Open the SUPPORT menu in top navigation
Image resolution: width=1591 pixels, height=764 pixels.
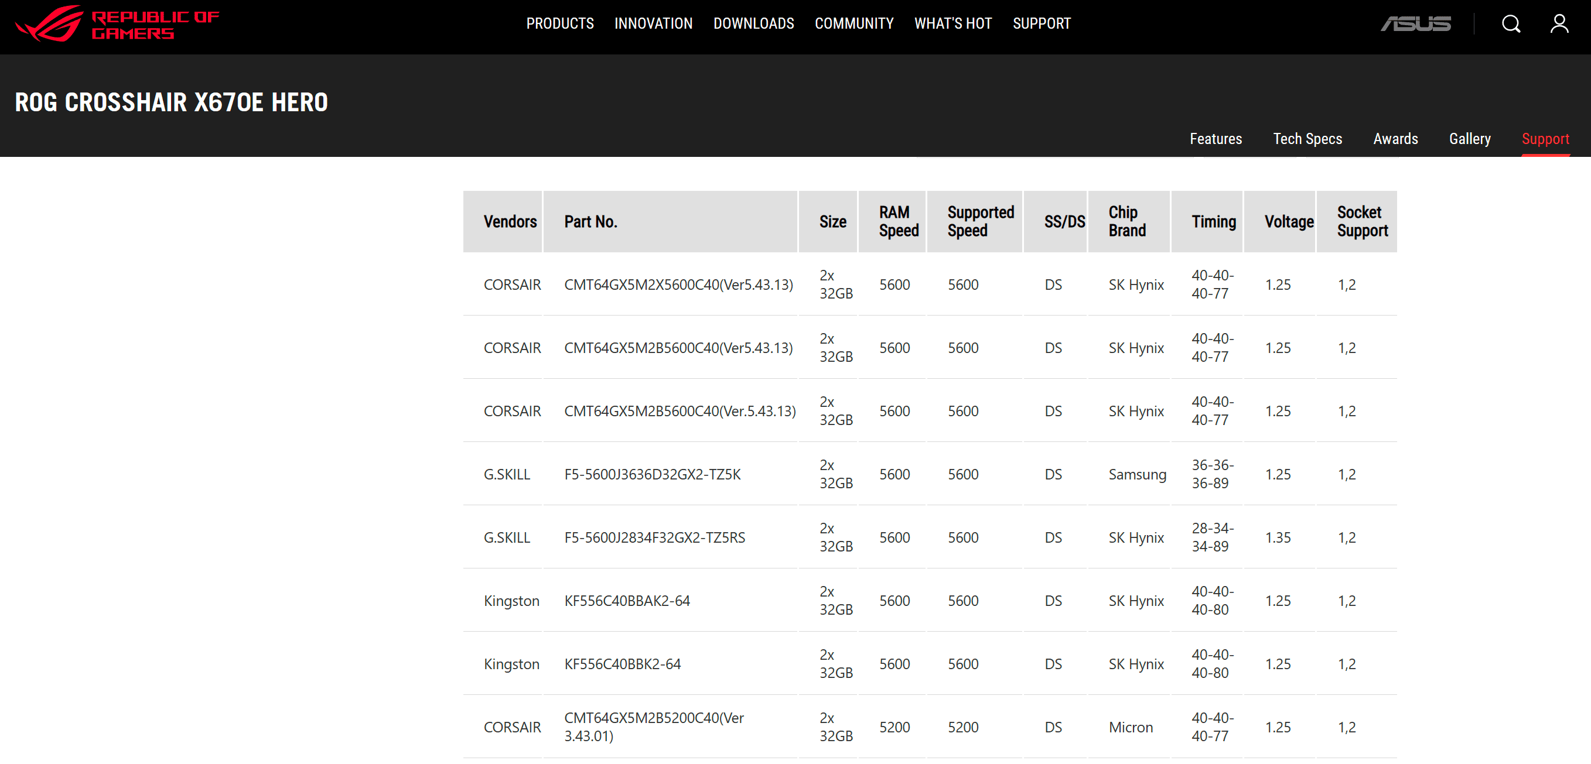[1042, 23]
